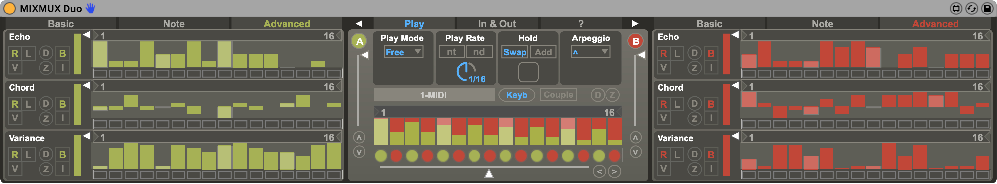This screenshot has width=997, height=184.
Task: Click the Z circle in left Echo
Action: (46, 68)
